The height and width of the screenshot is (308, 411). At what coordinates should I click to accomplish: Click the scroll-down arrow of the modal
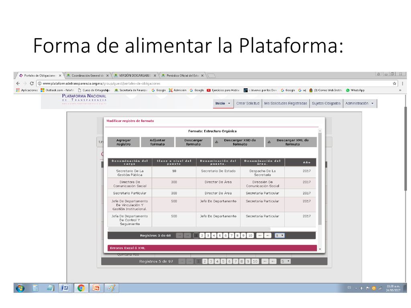point(320,249)
